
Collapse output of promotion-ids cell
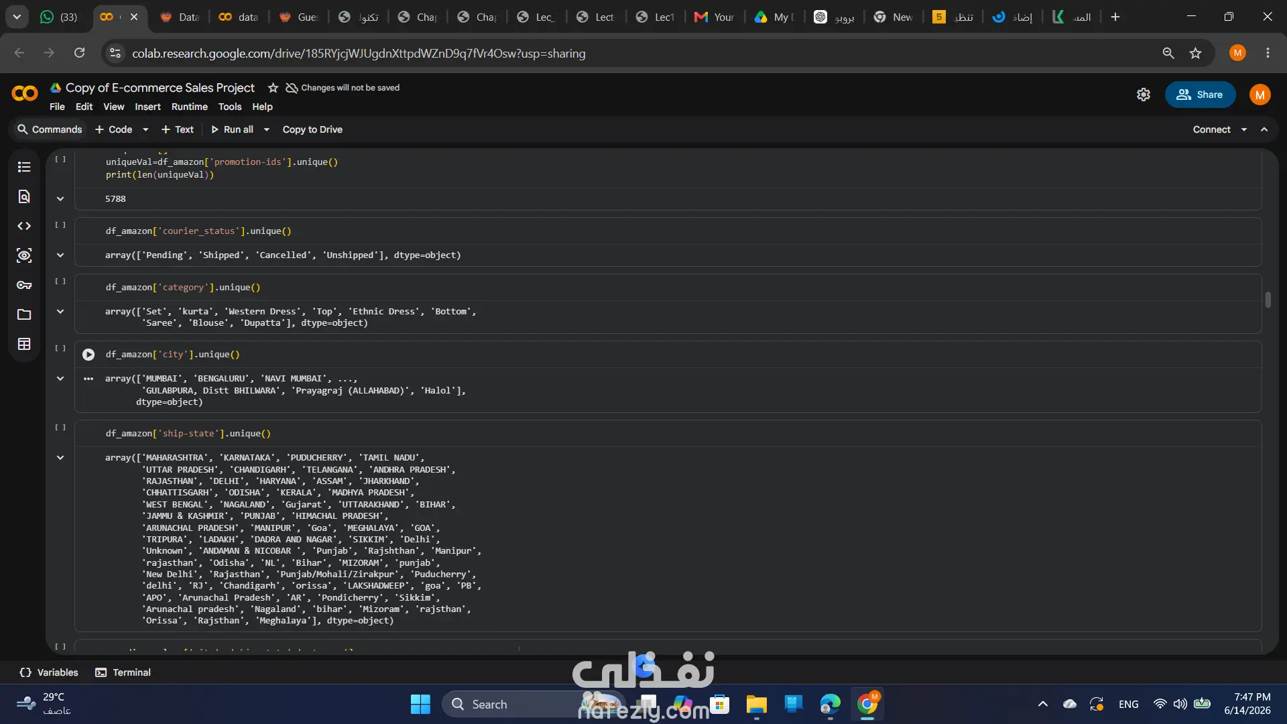(x=60, y=199)
